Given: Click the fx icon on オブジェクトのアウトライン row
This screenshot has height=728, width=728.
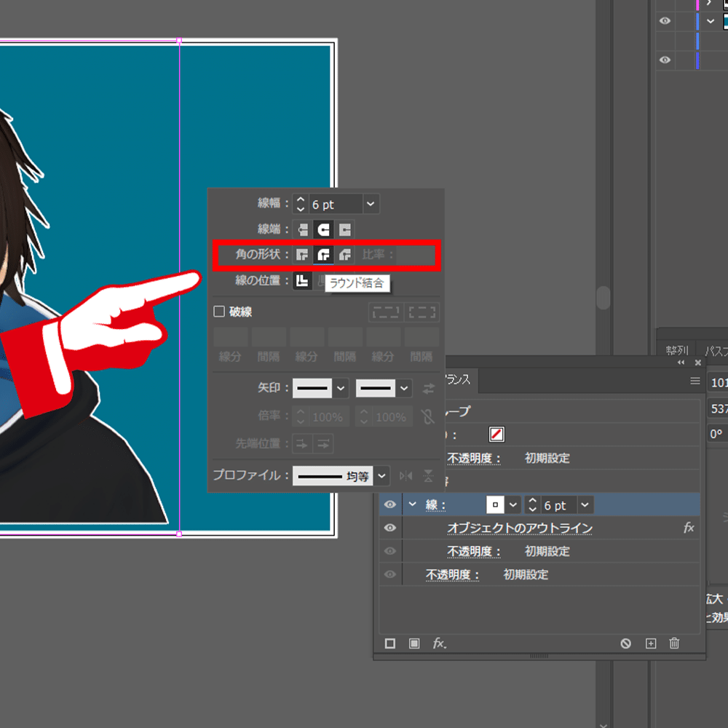Looking at the screenshot, I should (689, 528).
